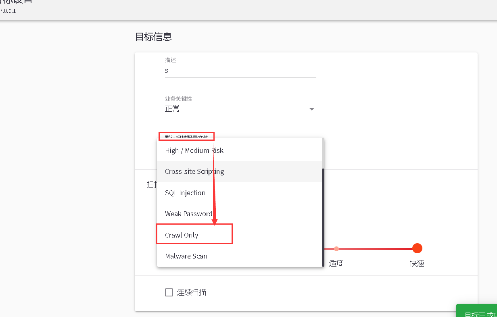Click the business criticality dropdown arrow icon
Screen dimensions: 497x317
[x=311, y=109]
